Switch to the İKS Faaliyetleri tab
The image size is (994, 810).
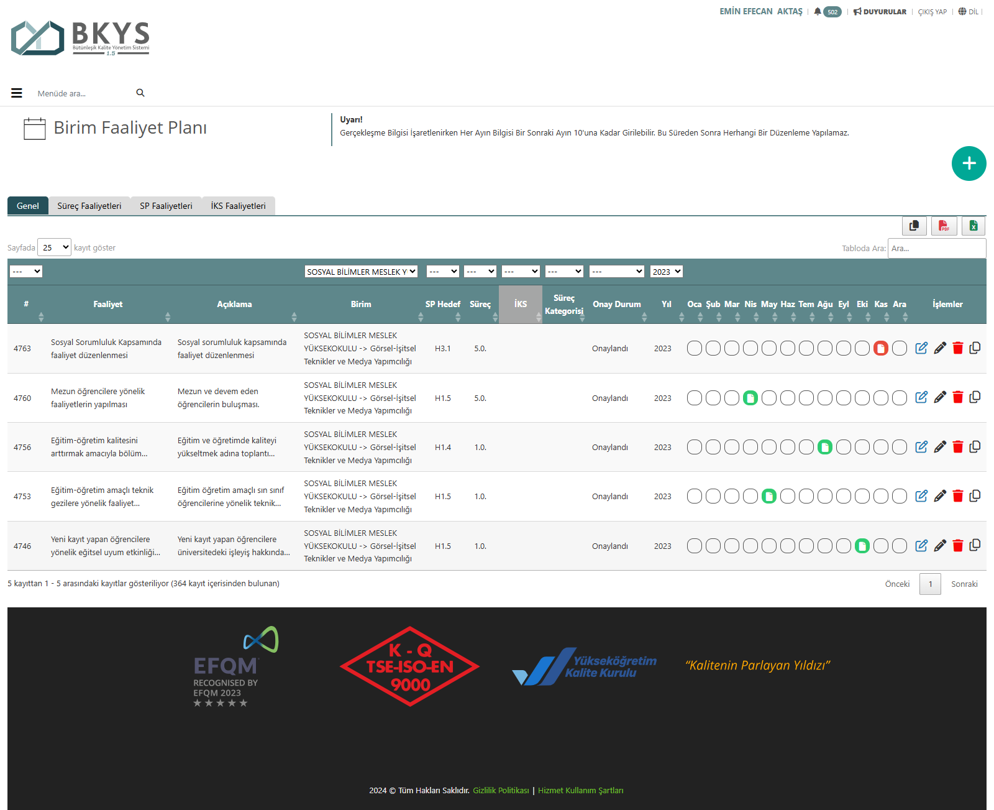238,206
